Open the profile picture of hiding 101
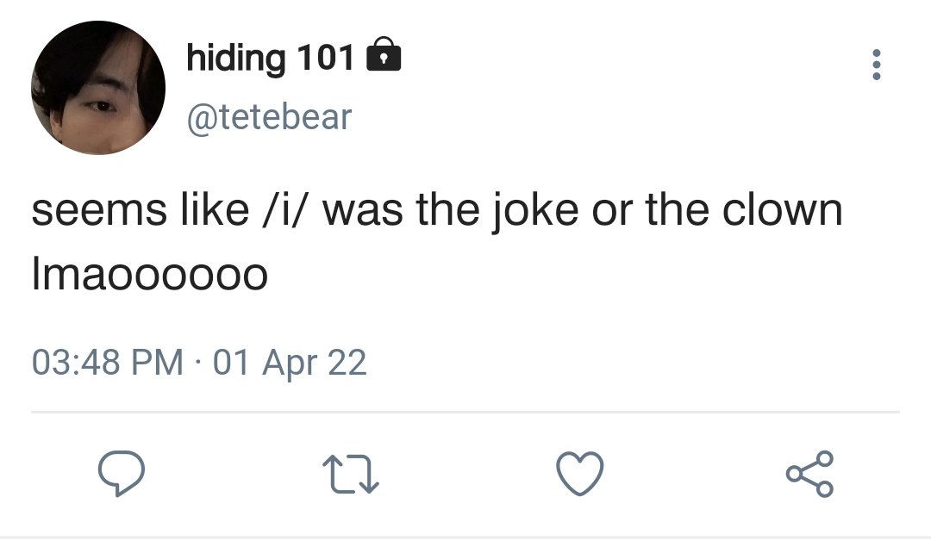Image resolution: width=931 pixels, height=553 pixels. tap(98, 88)
